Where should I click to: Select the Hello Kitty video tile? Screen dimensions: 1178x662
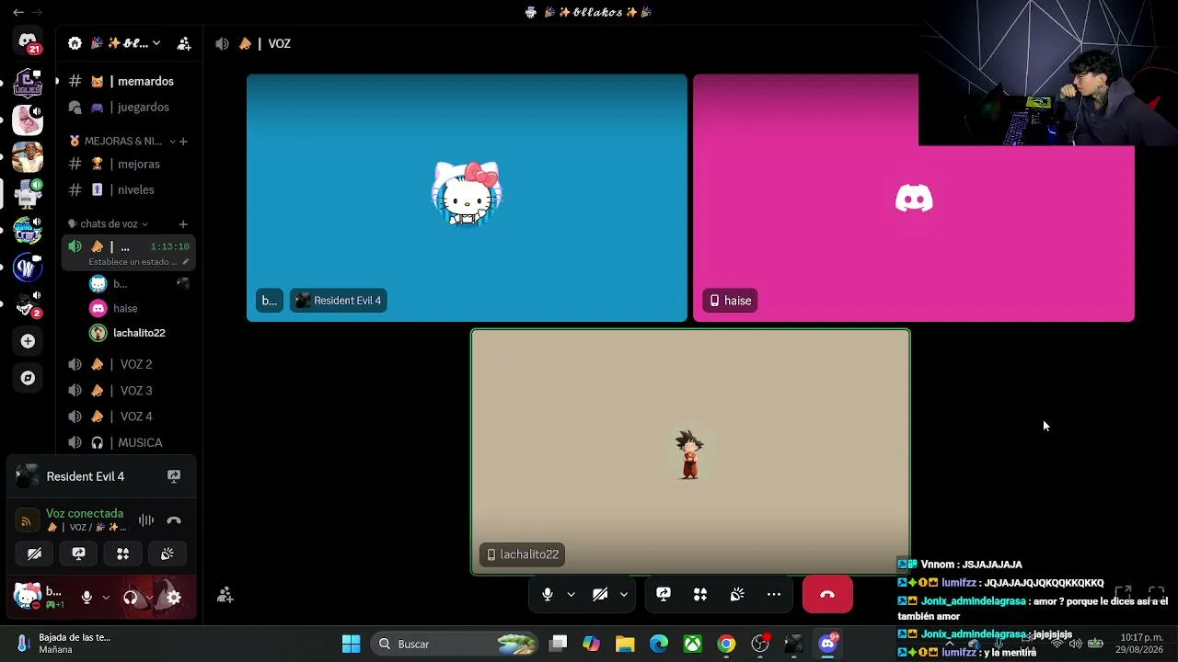[x=467, y=198]
